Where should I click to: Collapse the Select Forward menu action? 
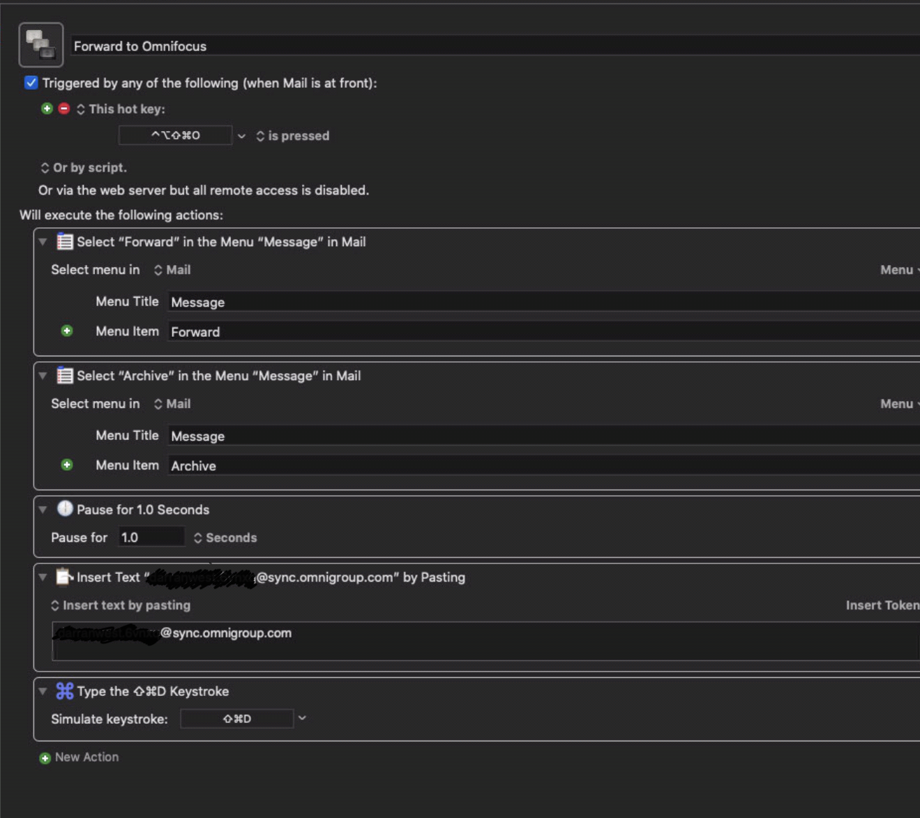(x=43, y=242)
